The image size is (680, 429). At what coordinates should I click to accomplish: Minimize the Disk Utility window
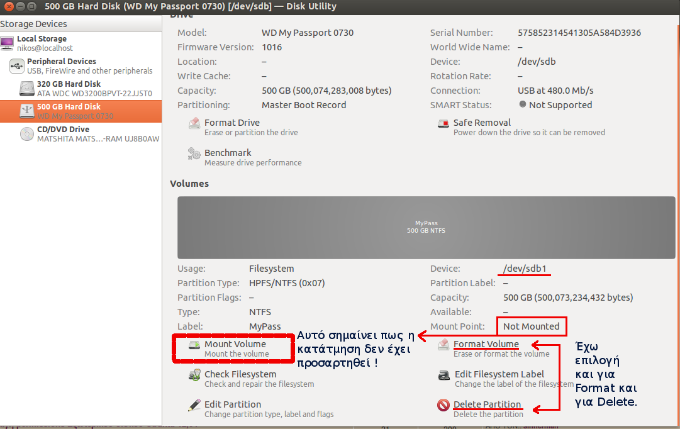pos(20,6)
